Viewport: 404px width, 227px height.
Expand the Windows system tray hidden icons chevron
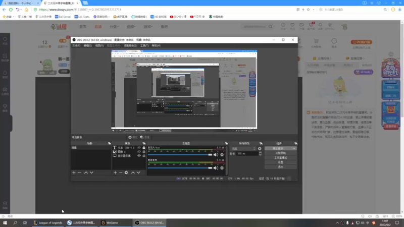(x=337, y=223)
